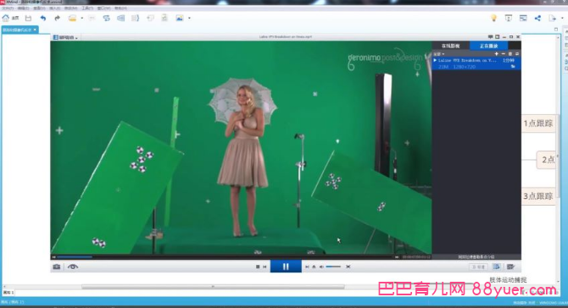
Task: Stop the video playback
Action: click(258, 267)
